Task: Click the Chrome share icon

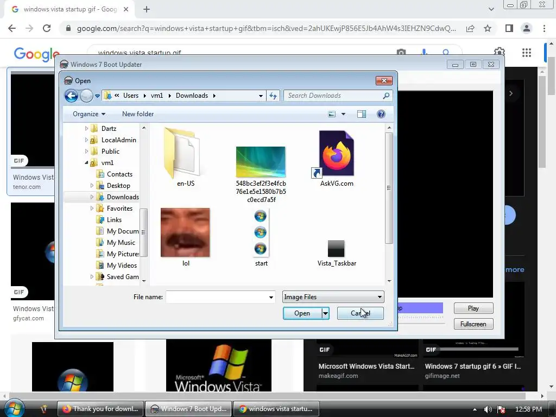Action: click(470, 28)
